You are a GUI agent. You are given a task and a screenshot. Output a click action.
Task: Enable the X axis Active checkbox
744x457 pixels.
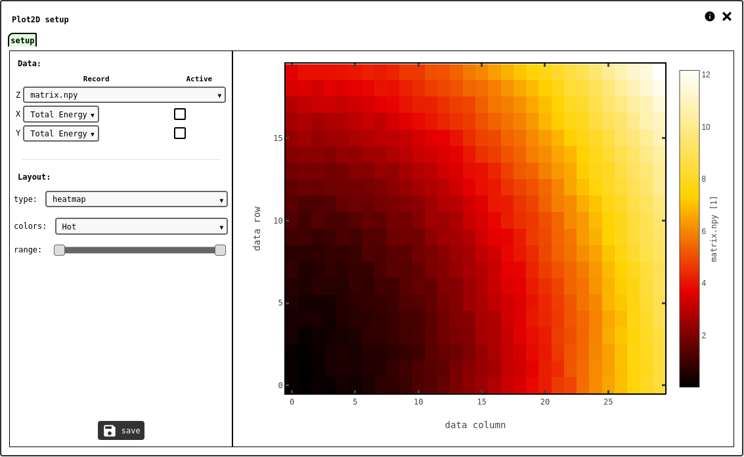(180, 114)
